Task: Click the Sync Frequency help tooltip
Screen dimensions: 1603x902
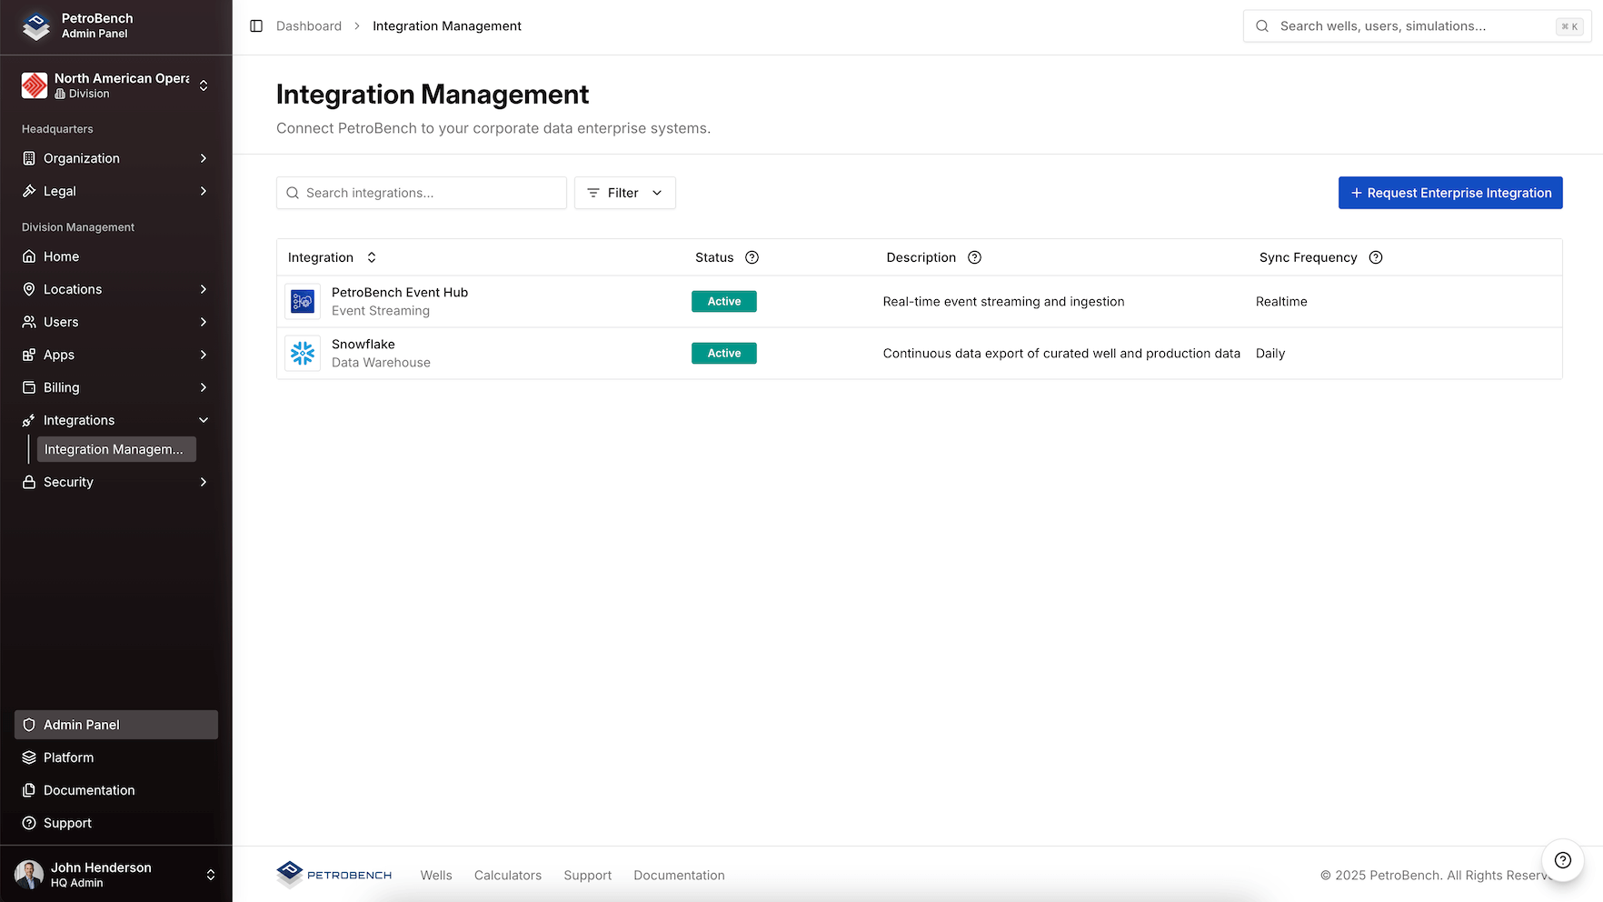Action: pos(1375,257)
